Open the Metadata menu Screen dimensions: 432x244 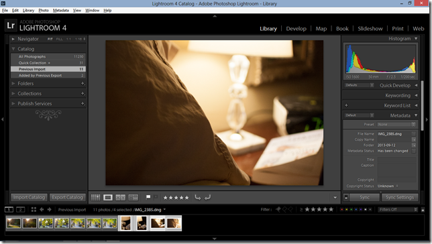(x=61, y=11)
